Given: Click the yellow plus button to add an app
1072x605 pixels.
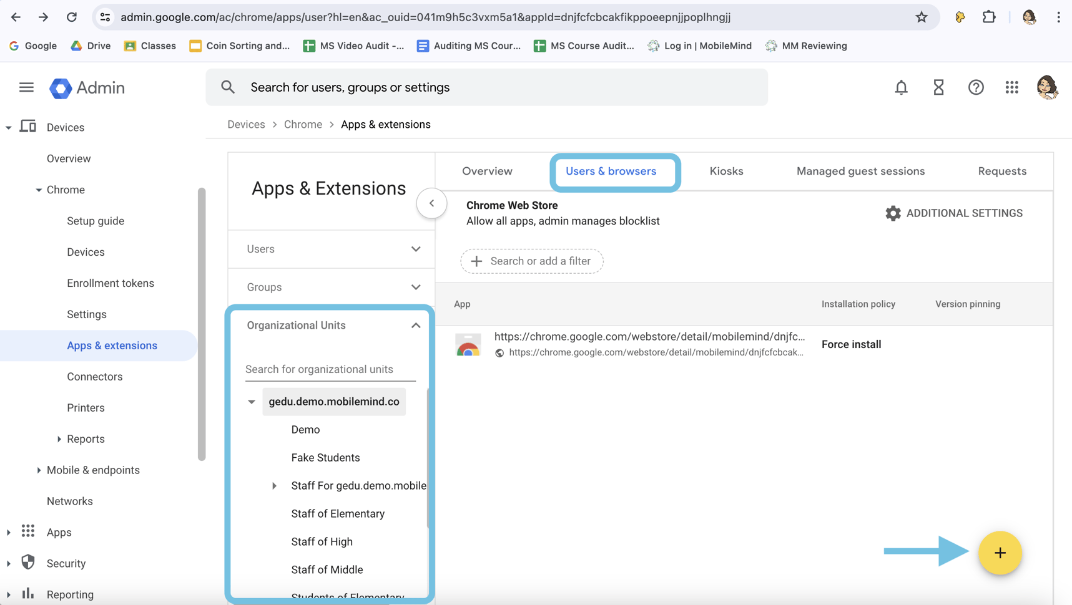Looking at the screenshot, I should coord(1000,553).
